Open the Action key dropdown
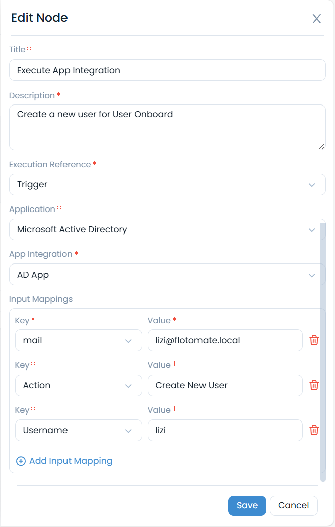This screenshot has height=527, width=335. (78, 385)
